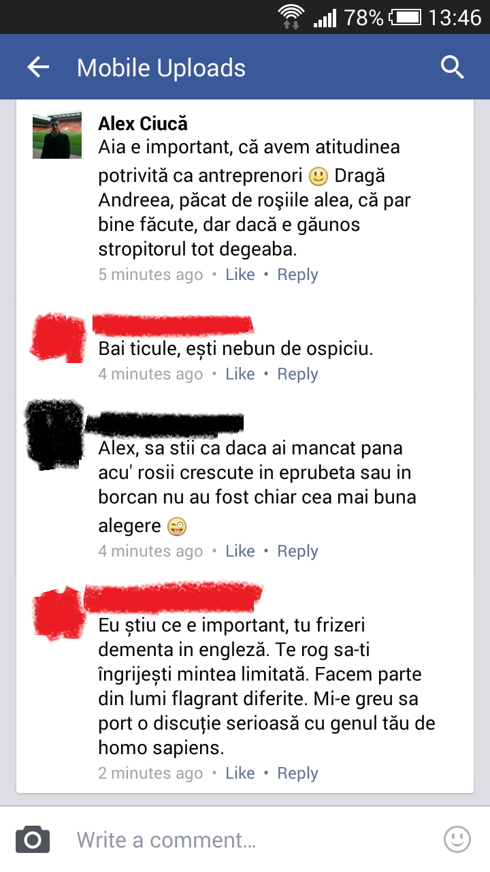Like the 'homo sapiens' comment
Viewport: 490px width, 872px height.
(x=240, y=773)
